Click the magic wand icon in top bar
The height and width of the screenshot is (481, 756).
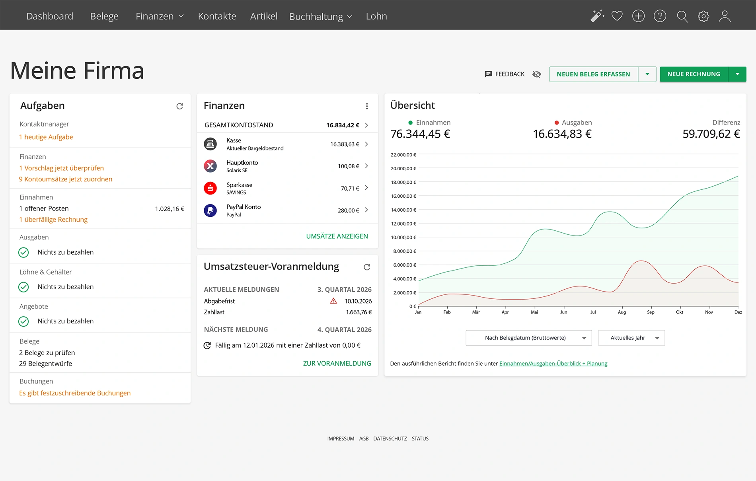597,16
